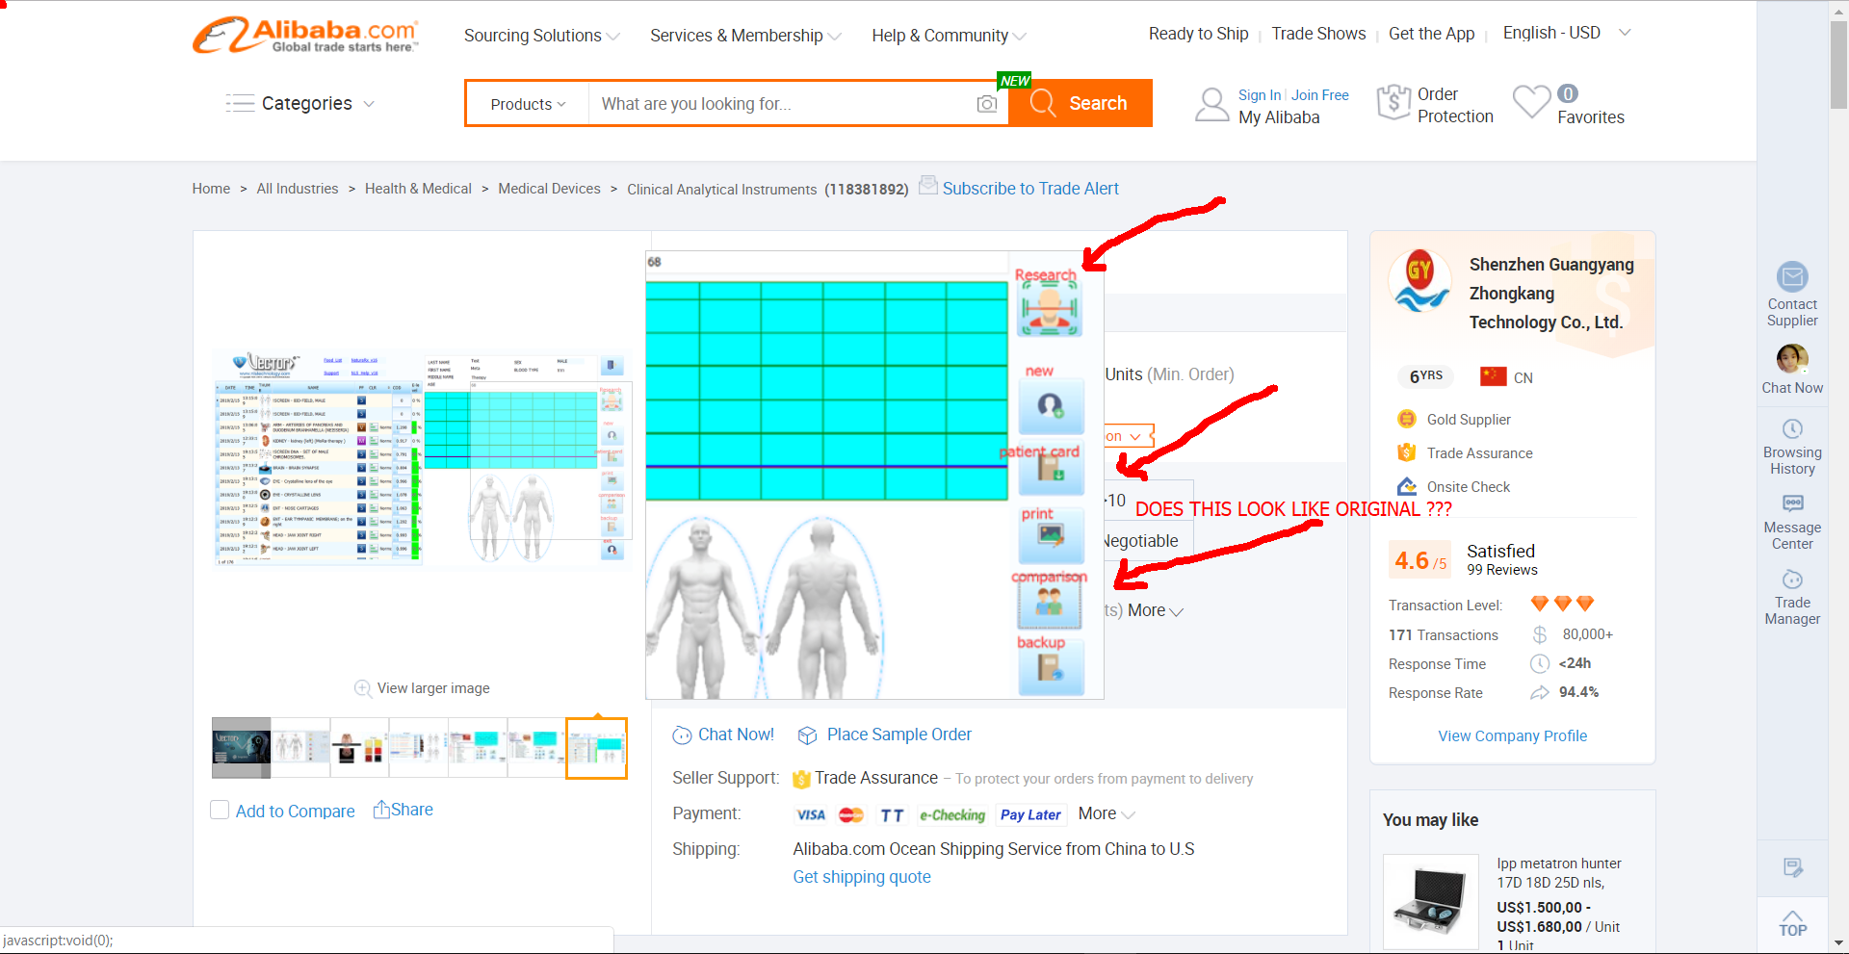Open the Products search type dropdown
This screenshot has width=1849, height=954.
pyautogui.click(x=528, y=104)
